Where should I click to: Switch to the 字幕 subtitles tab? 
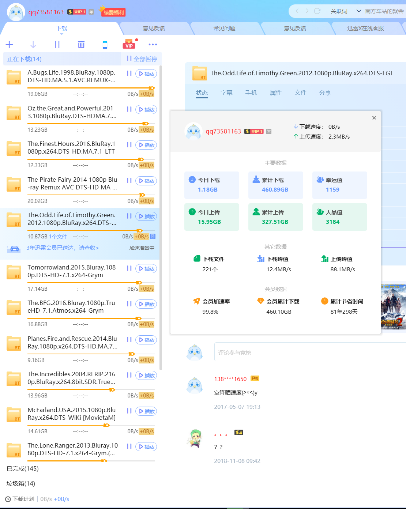(x=226, y=93)
